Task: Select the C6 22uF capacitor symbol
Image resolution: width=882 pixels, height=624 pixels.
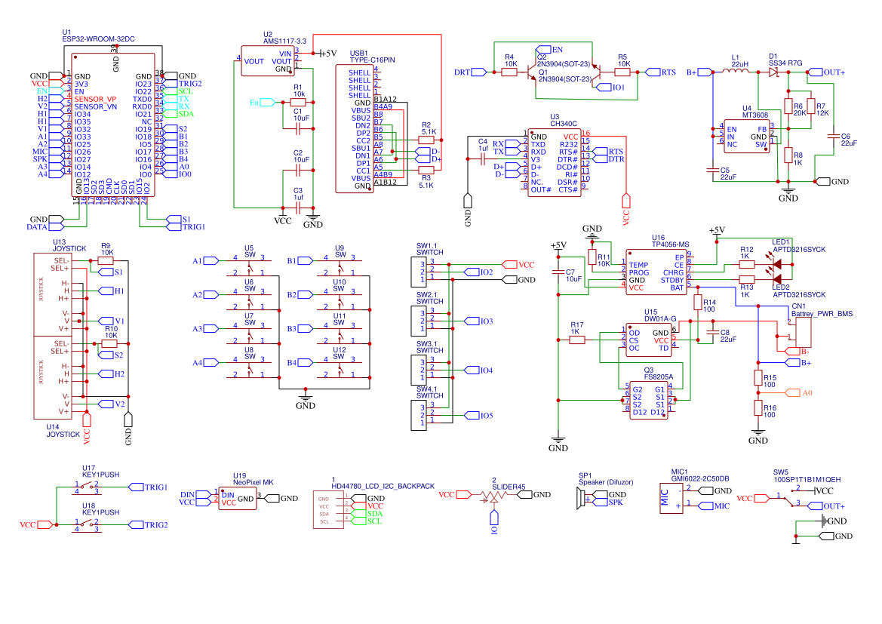Action: click(833, 136)
